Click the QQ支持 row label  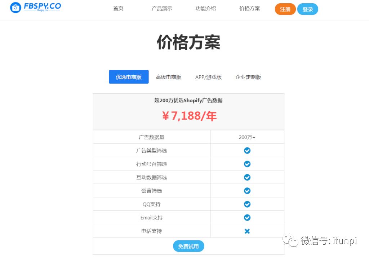click(x=152, y=204)
